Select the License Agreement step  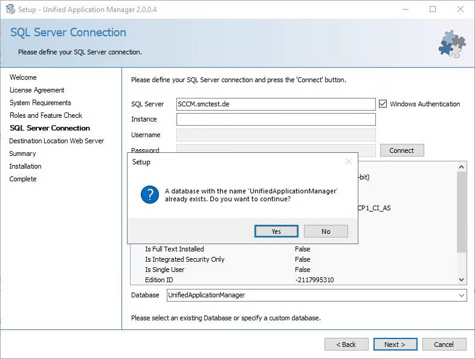(37, 90)
